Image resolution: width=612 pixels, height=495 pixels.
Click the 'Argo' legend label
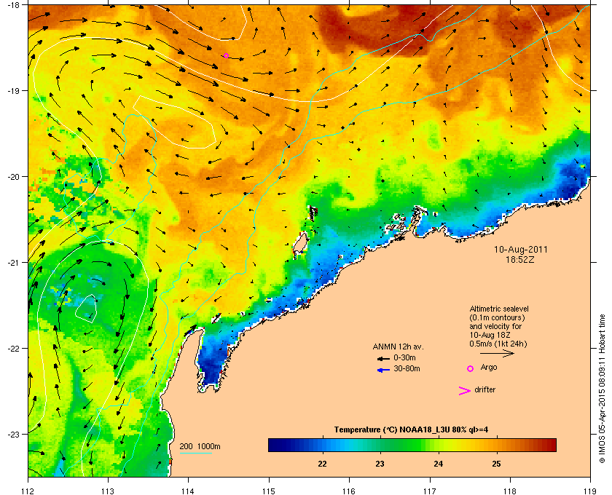pos(489,368)
